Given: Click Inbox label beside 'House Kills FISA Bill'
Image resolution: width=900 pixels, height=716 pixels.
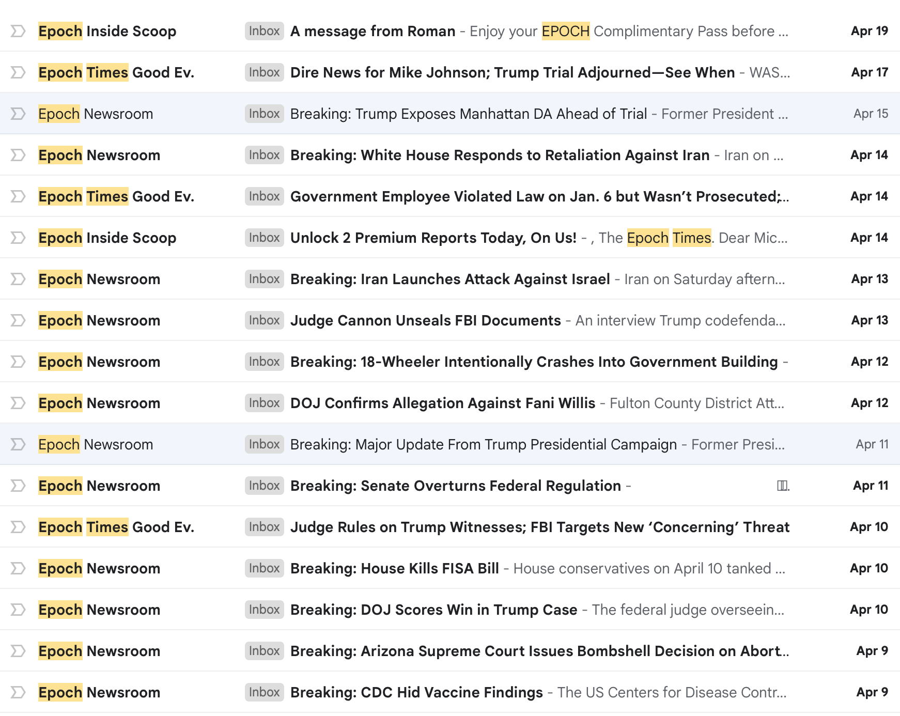Looking at the screenshot, I should pos(265,568).
